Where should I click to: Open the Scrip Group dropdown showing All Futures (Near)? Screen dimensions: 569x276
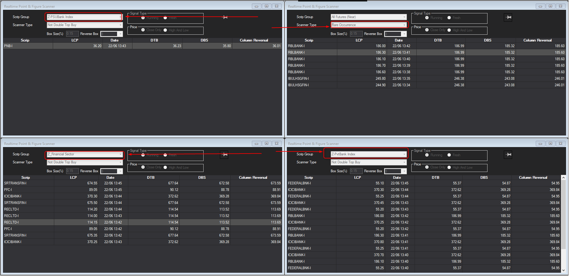click(368, 17)
